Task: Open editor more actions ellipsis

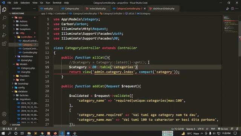Action: (237, 9)
